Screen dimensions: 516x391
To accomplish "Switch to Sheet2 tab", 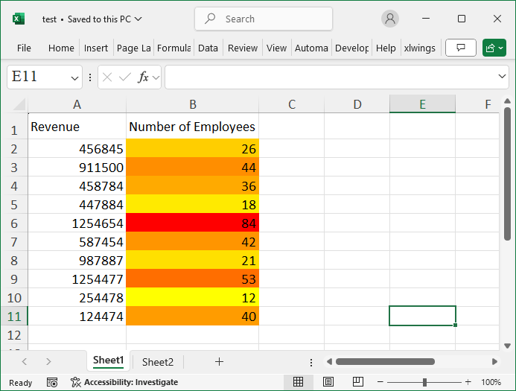I will click(x=158, y=362).
